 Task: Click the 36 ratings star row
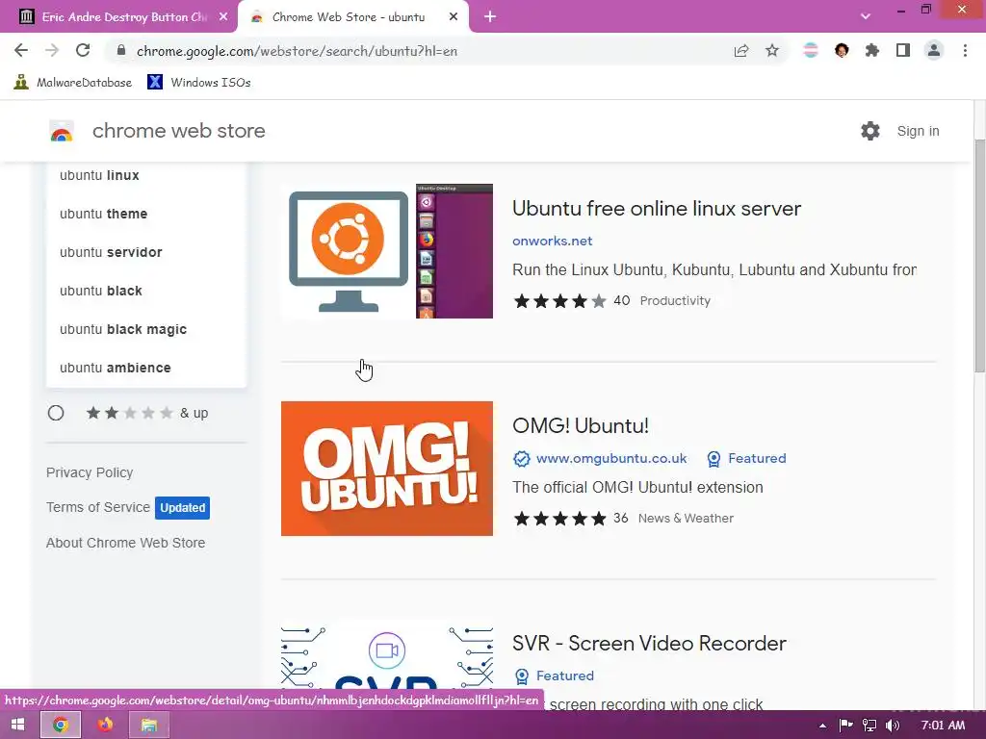point(559,519)
